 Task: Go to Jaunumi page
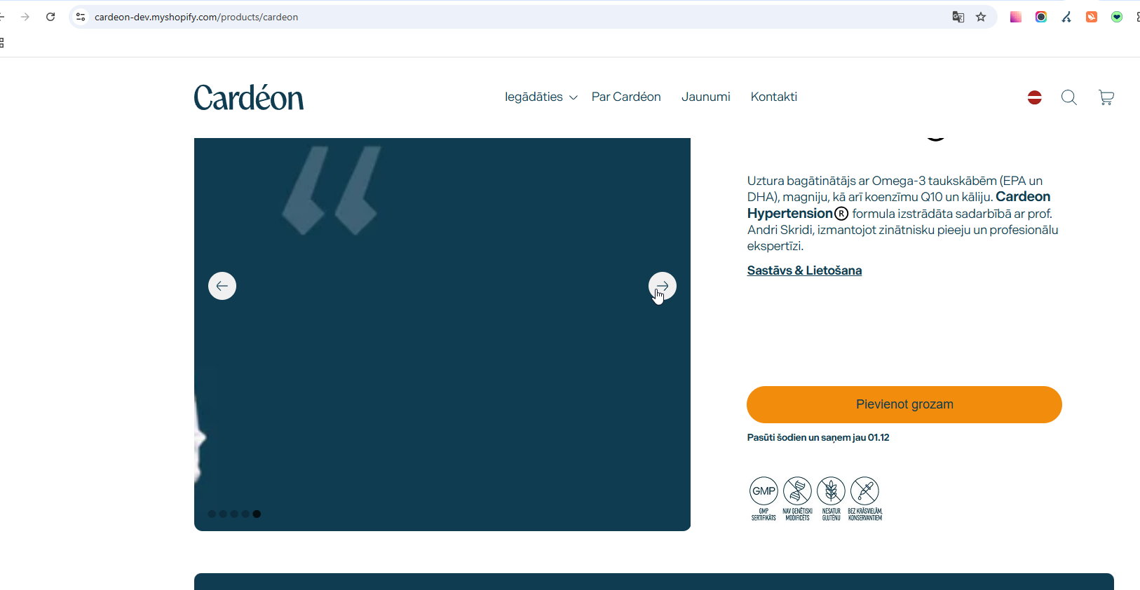pos(706,97)
